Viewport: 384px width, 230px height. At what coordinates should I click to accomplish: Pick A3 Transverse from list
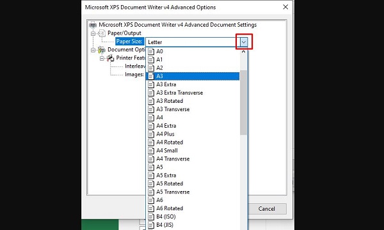pyautogui.click(x=193, y=109)
